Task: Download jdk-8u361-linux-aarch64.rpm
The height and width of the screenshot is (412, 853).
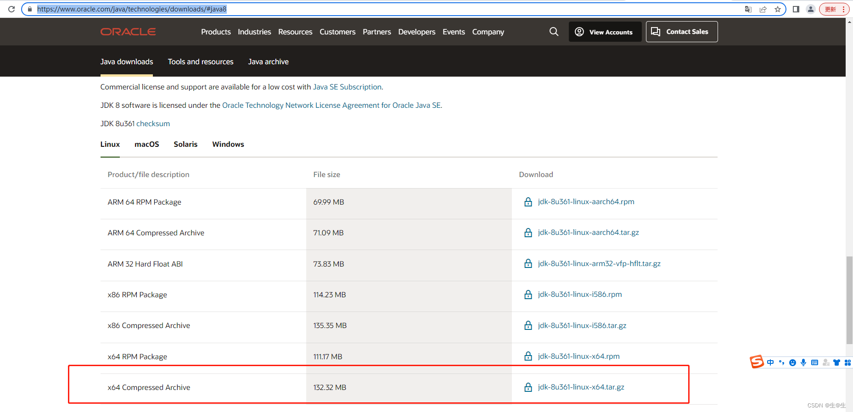Action: tap(586, 201)
